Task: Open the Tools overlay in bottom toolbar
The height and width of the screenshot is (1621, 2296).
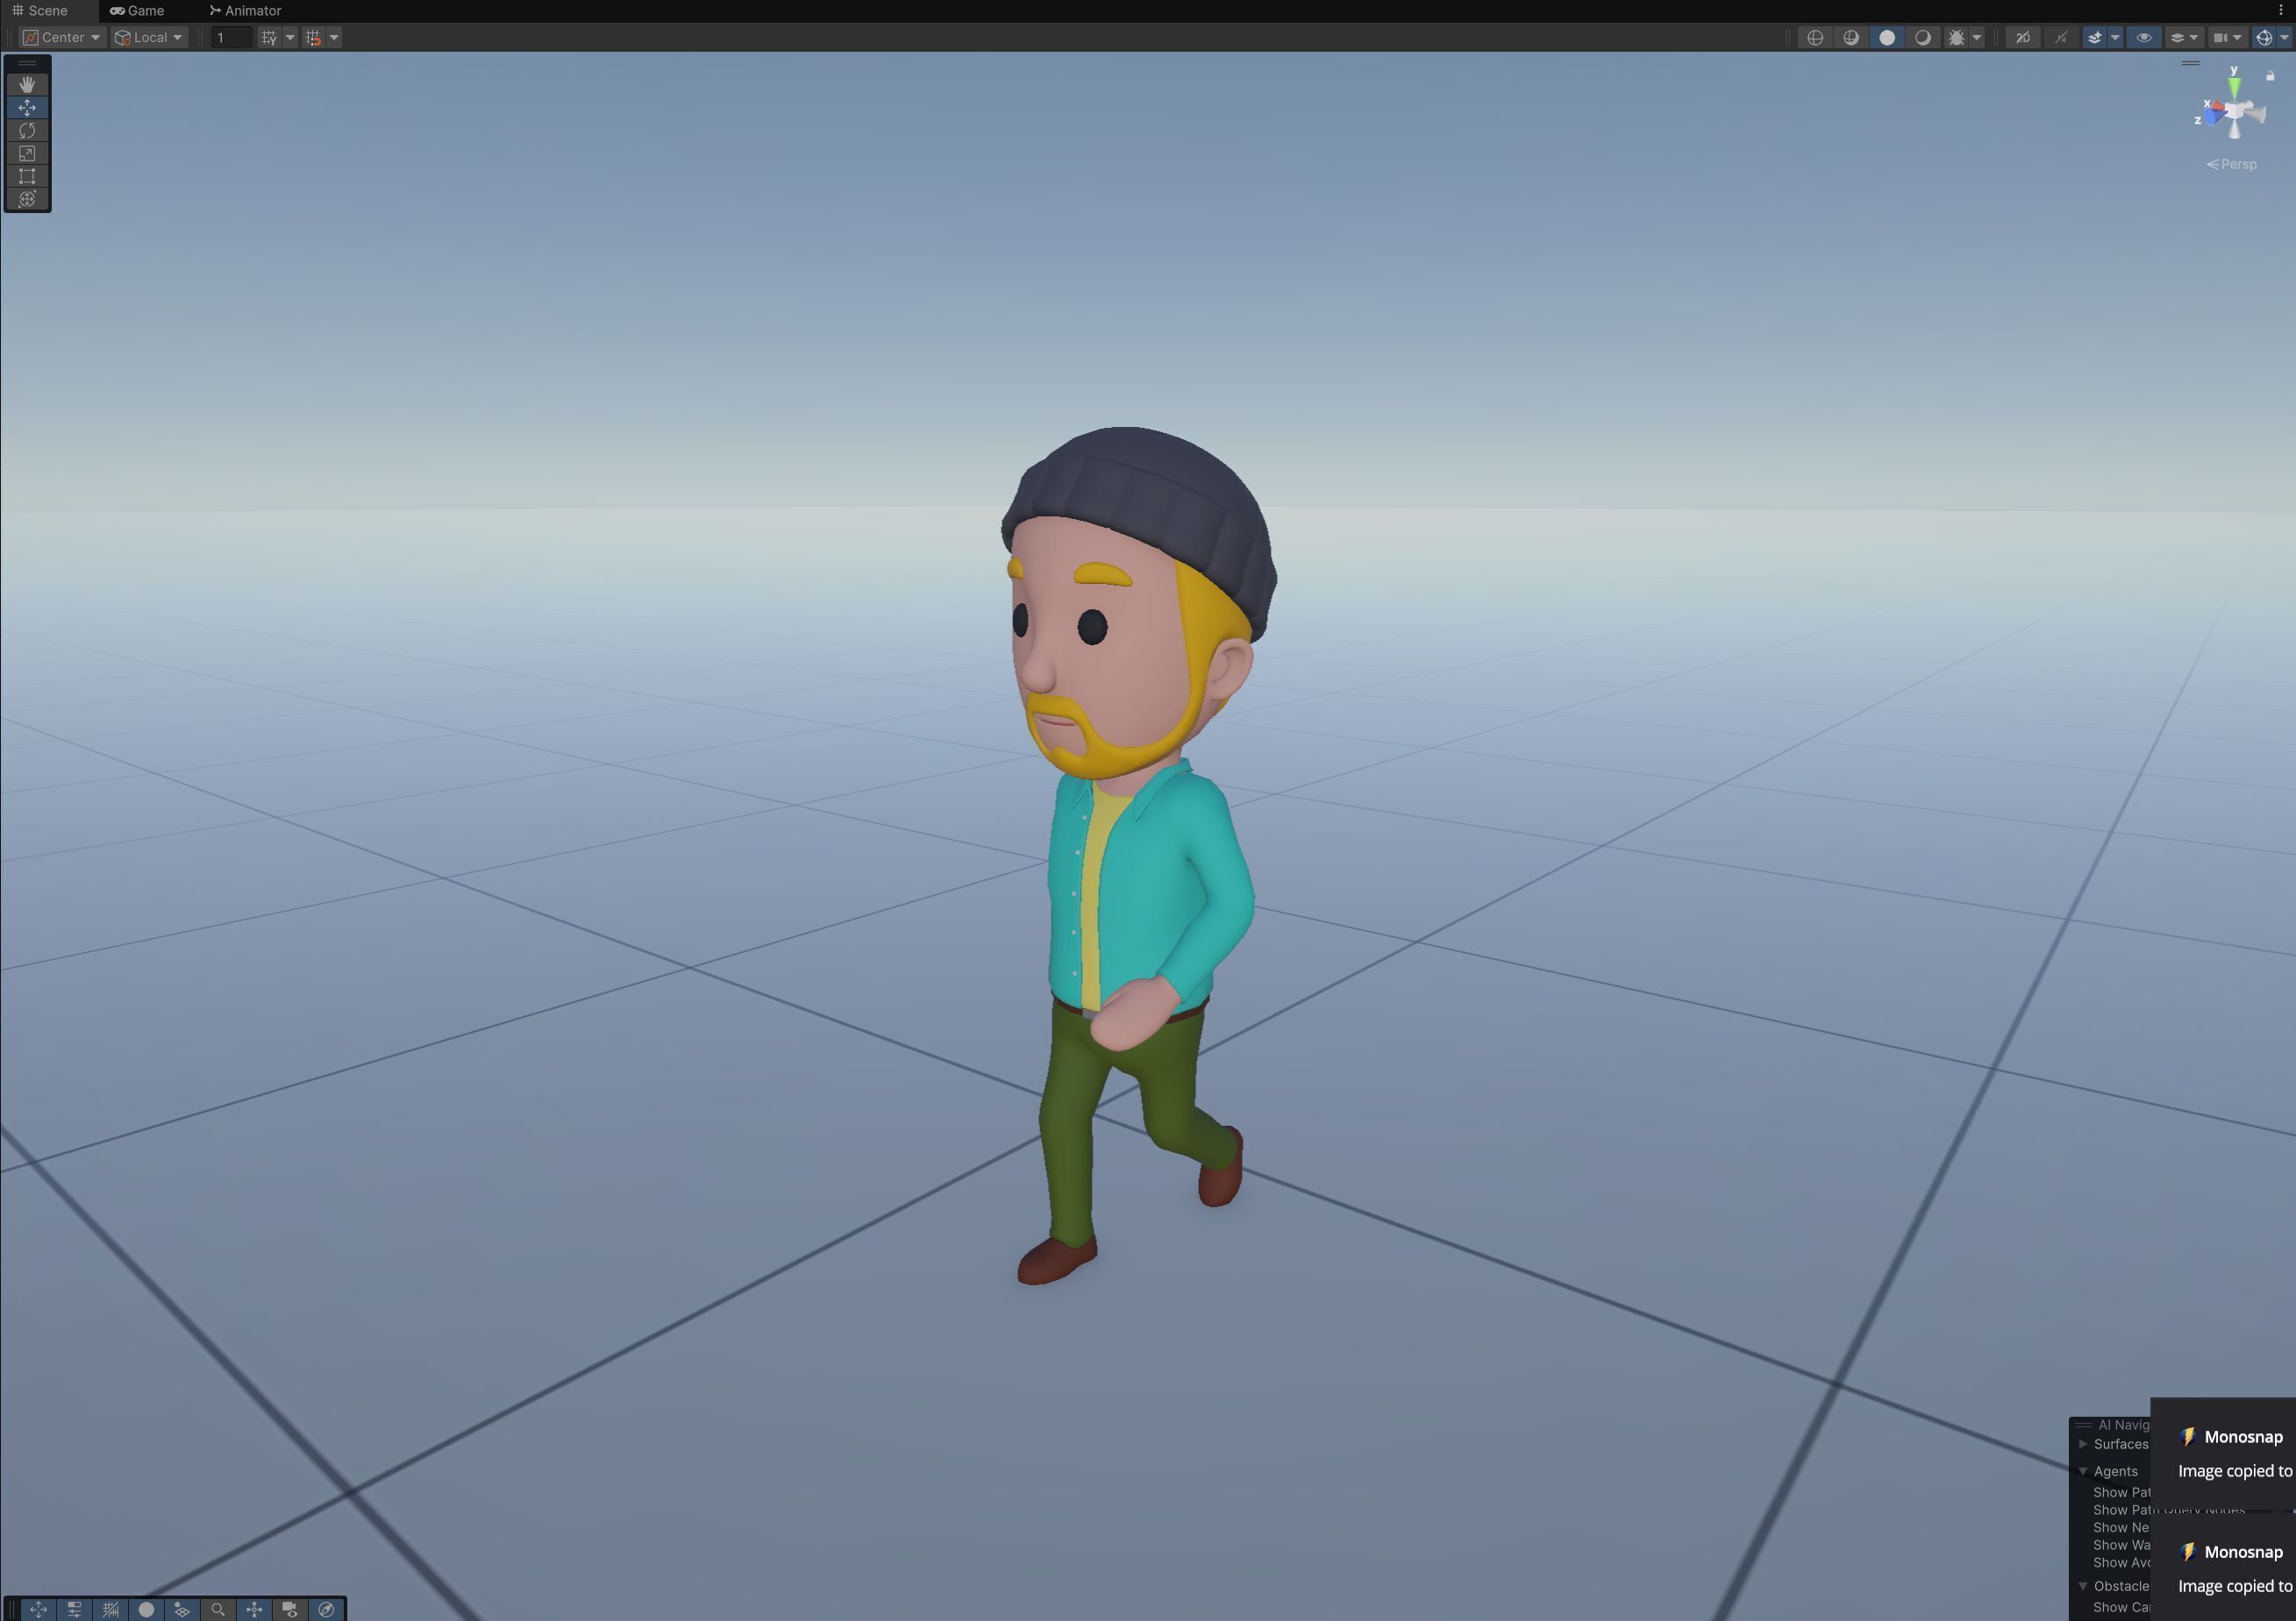Action: (x=38, y=1609)
